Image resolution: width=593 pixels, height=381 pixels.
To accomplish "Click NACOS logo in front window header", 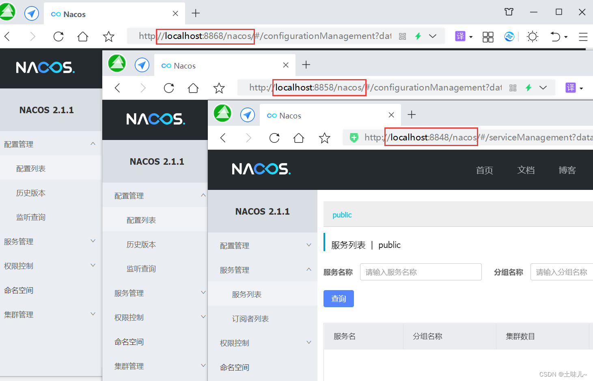I will point(261,169).
